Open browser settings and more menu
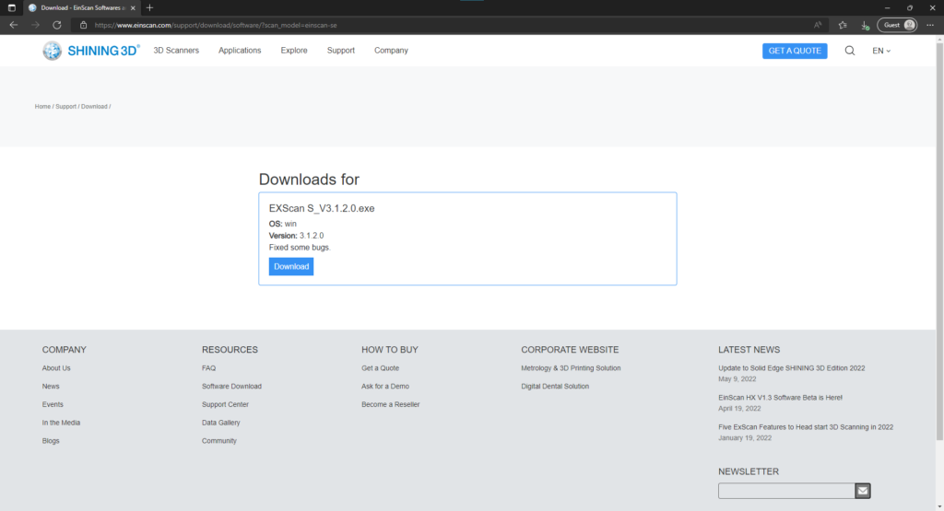944x511 pixels. point(930,25)
